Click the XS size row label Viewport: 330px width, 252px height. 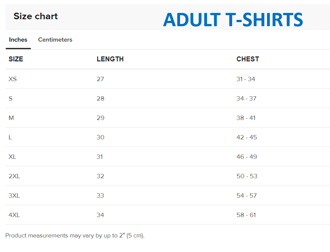tap(13, 79)
